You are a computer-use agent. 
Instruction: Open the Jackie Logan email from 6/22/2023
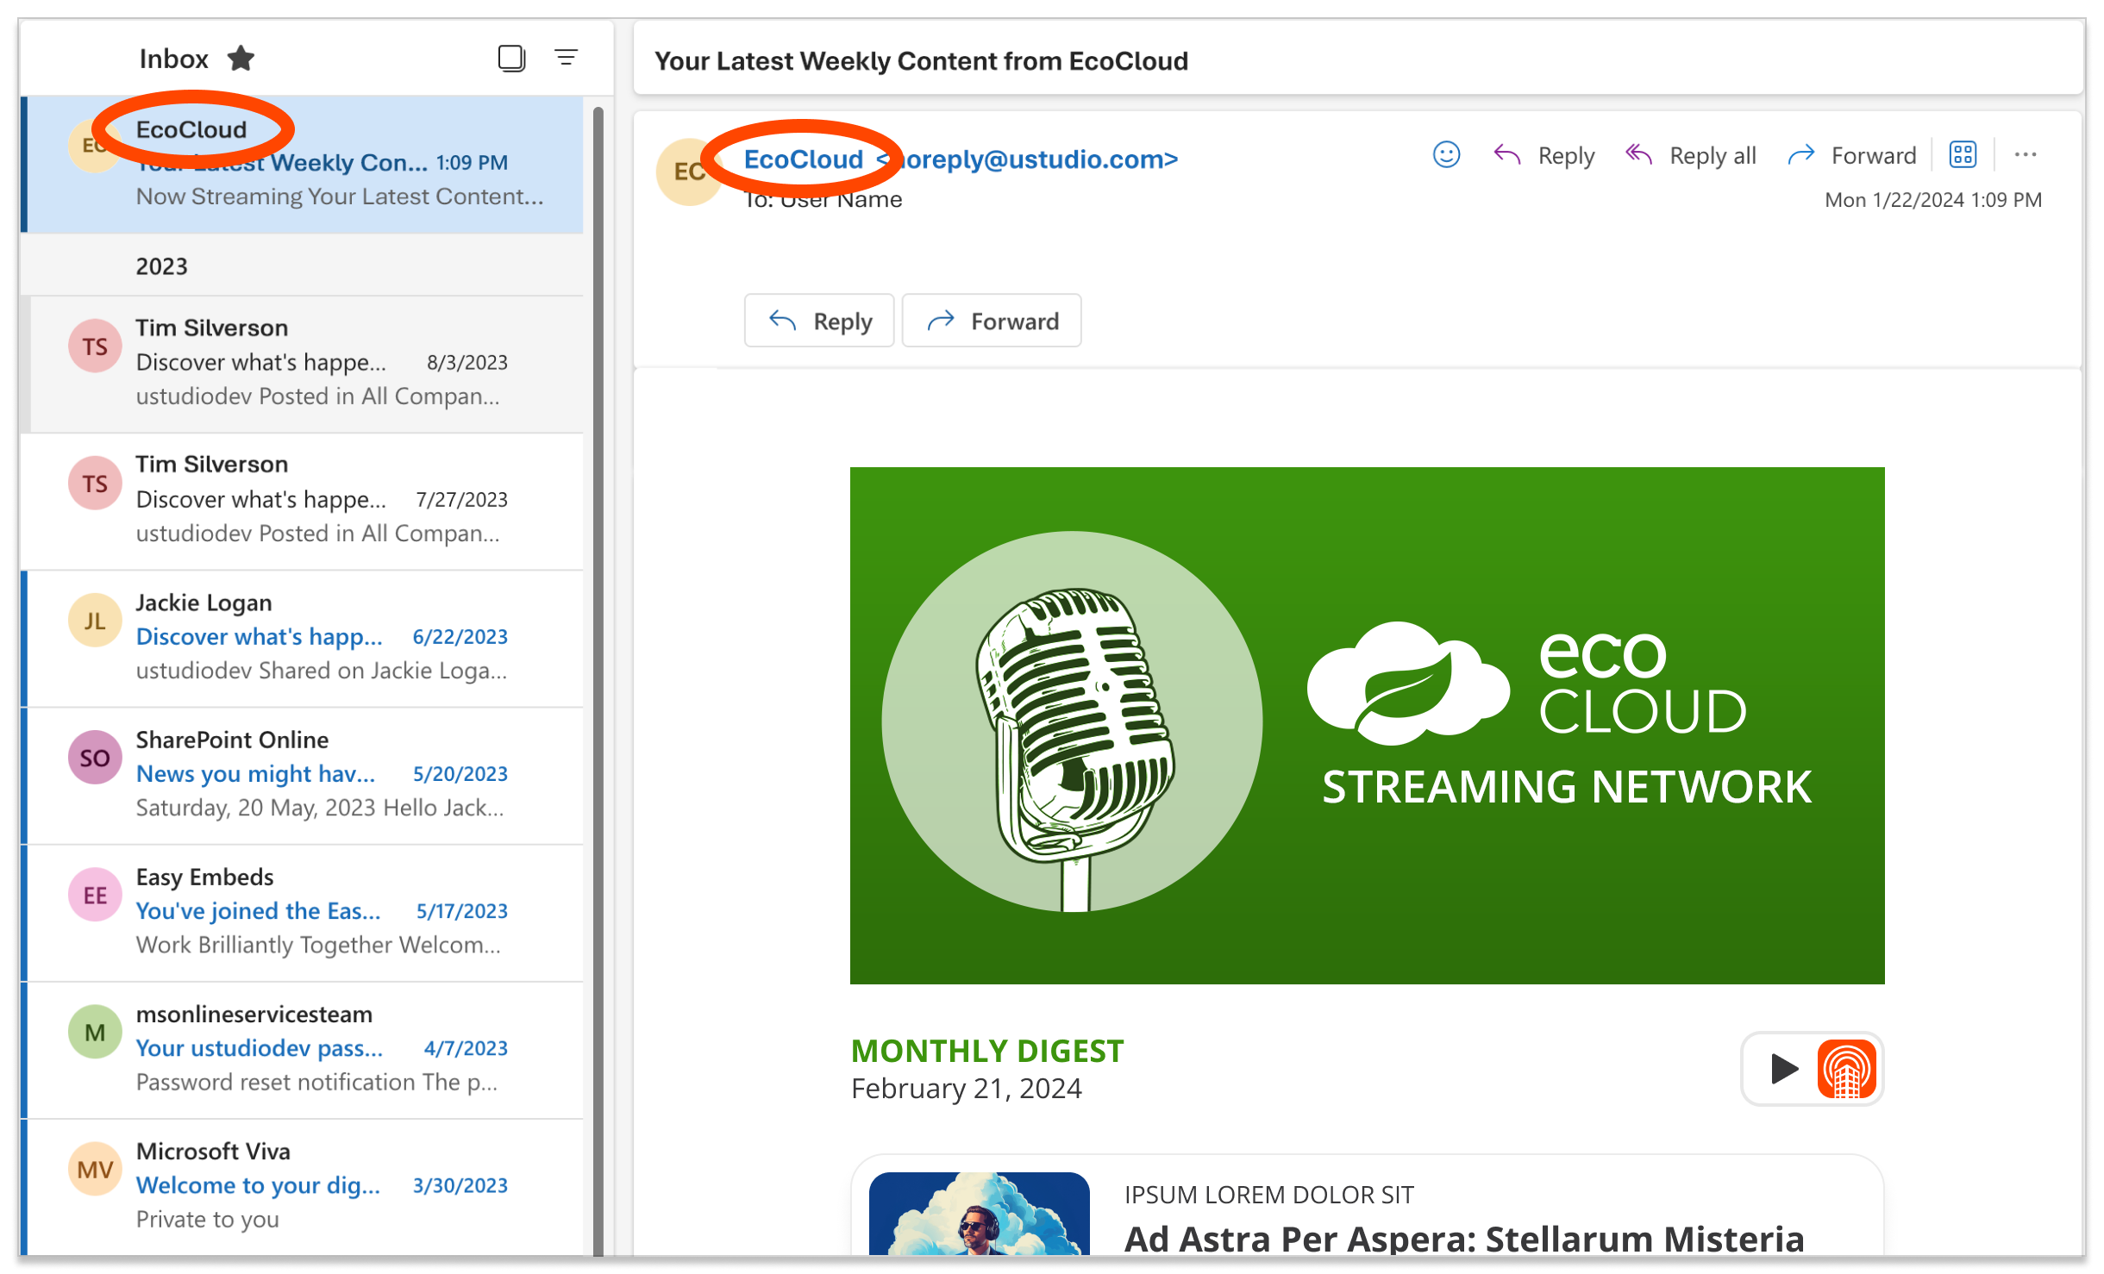coord(303,637)
